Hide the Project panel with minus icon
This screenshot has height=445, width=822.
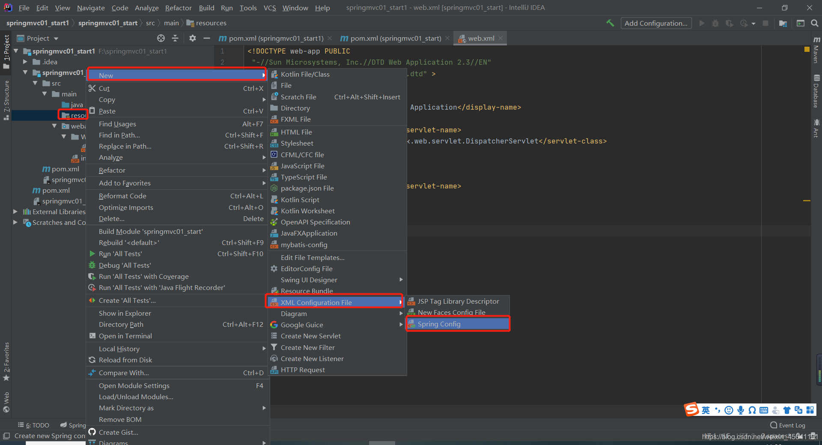coord(207,38)
